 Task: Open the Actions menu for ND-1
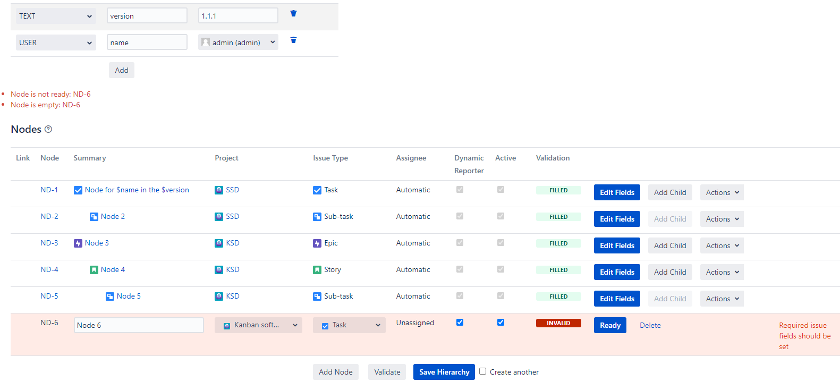[x=722, y=192]
